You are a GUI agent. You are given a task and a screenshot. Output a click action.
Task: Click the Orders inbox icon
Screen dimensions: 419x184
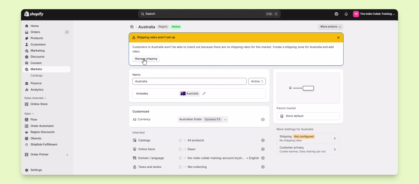[27, 32]
